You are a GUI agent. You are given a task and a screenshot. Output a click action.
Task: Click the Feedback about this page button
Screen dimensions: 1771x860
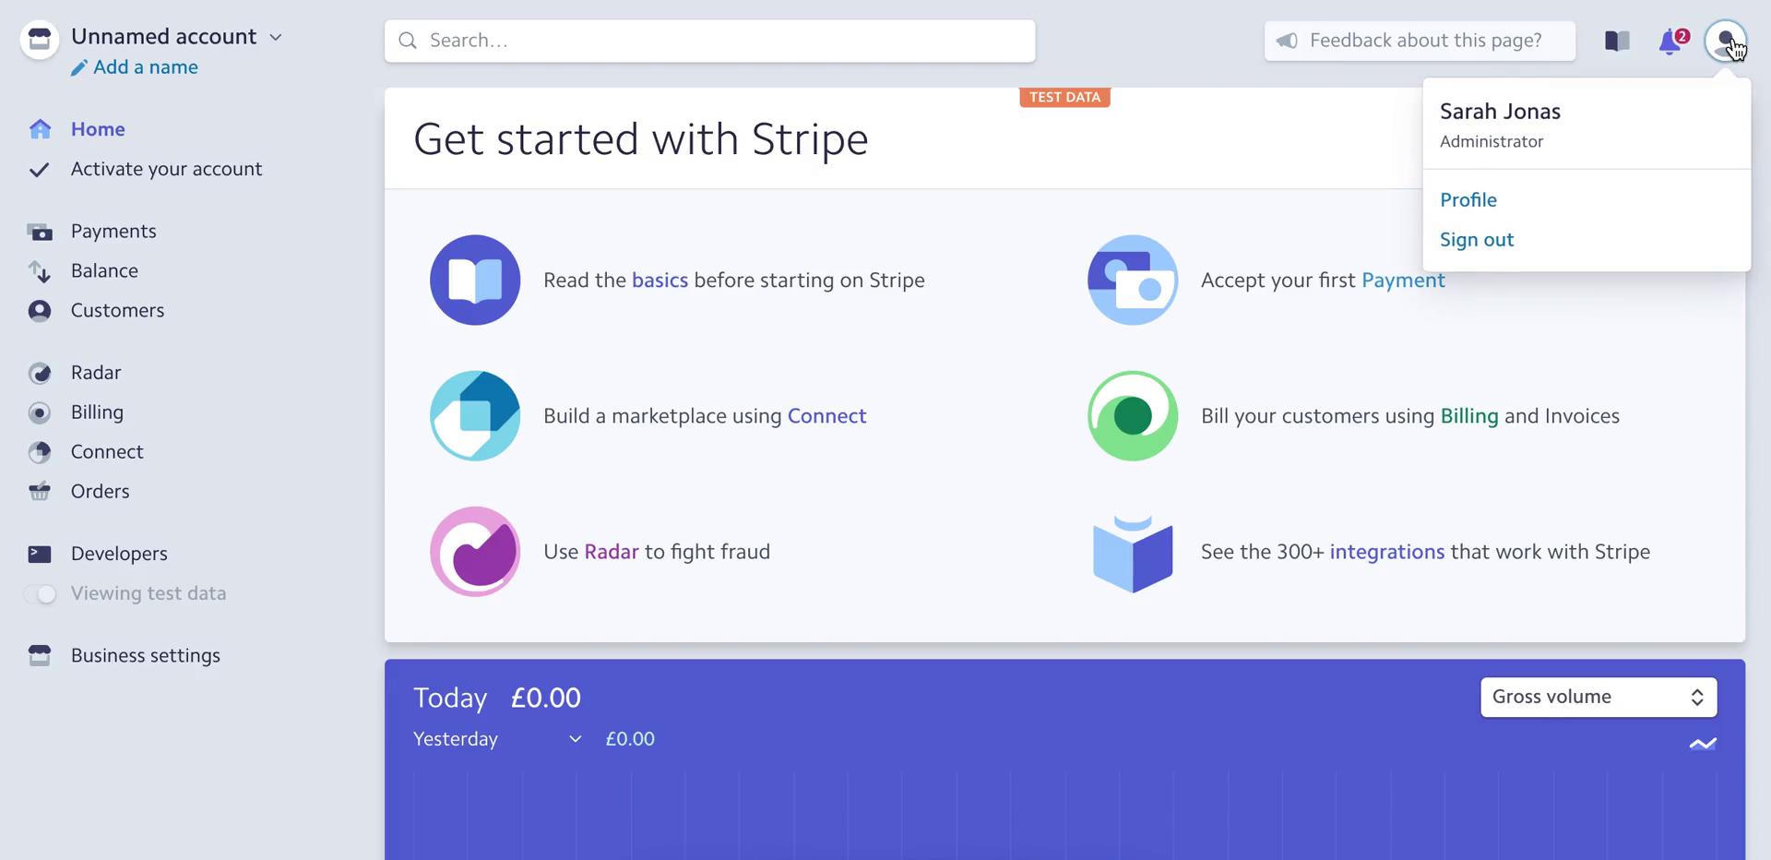coord(1420,41)
